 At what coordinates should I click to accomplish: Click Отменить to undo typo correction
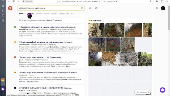57,20
